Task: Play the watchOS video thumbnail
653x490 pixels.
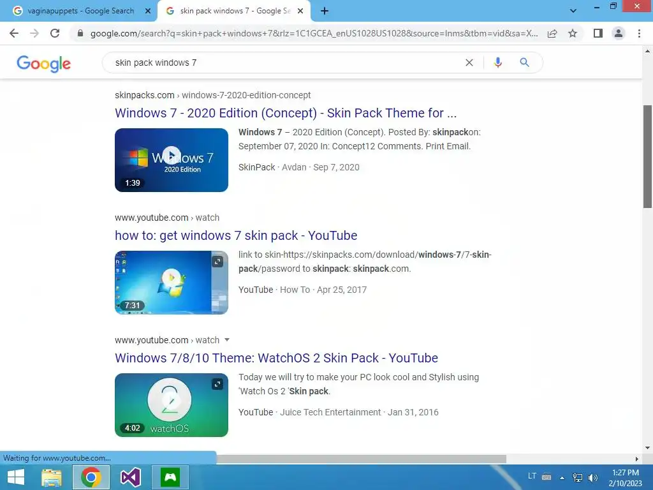Action: (x=172, y=405)
